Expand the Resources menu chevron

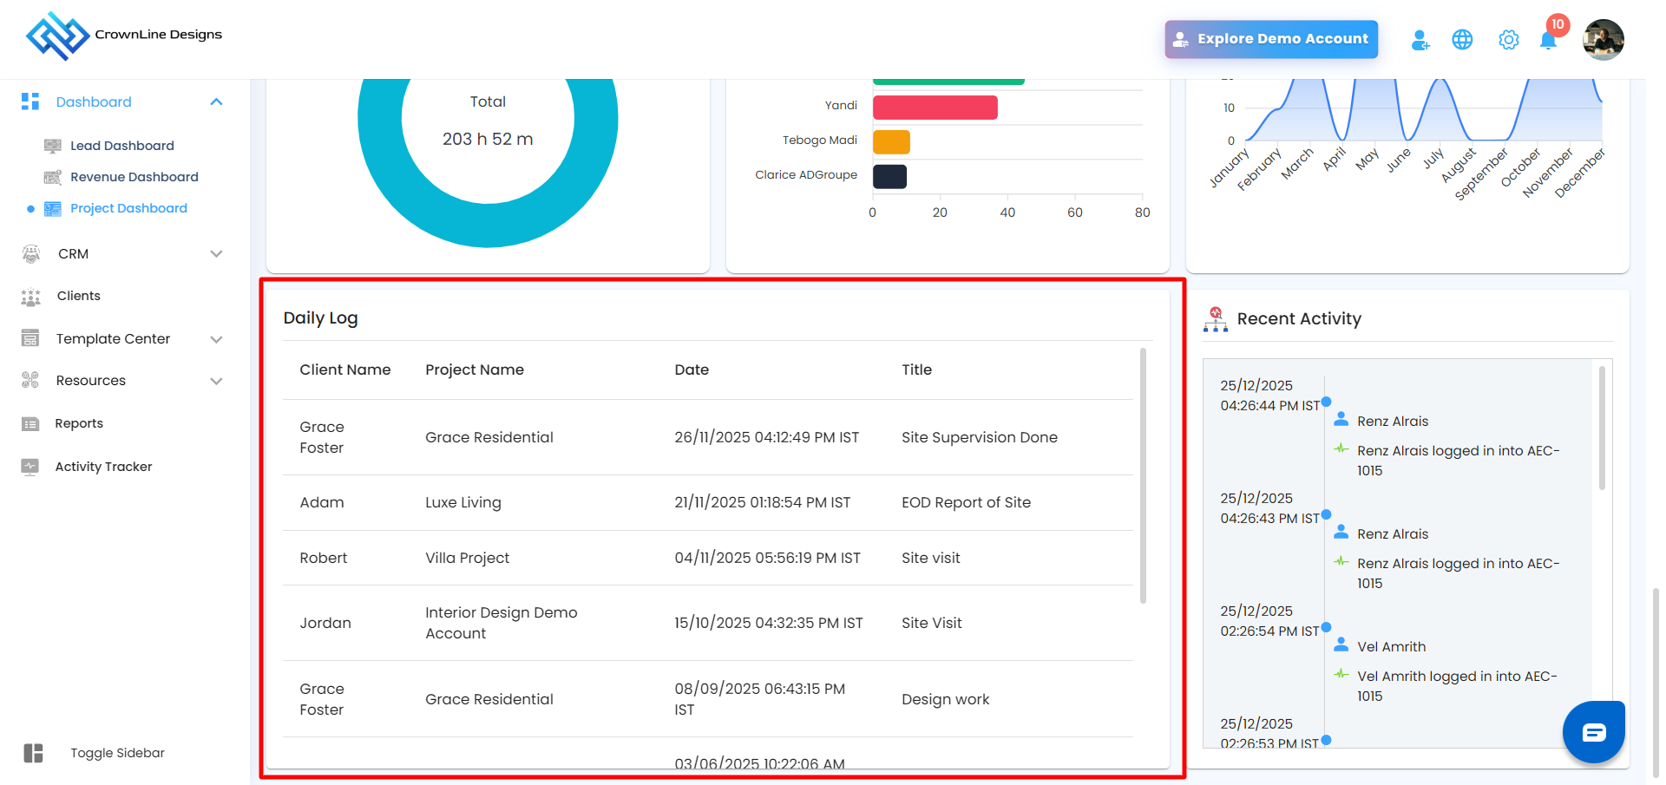(x=216, y=381)
